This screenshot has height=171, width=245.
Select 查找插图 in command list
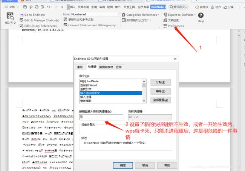[111, 101]
